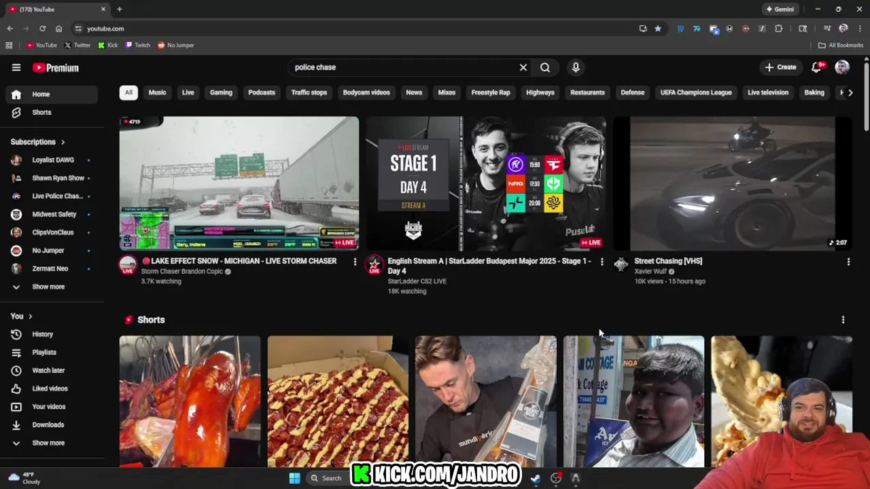Viewport: 870px width, 489px height.
Task: Select the Gaming filter chip
Action: point(221,92)
